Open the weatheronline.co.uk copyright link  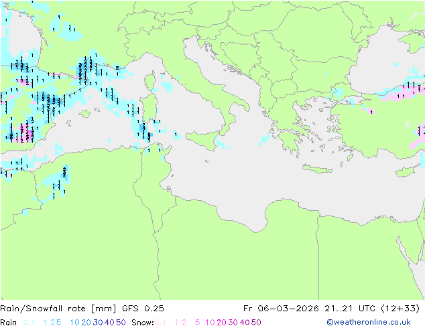(x=369, y=322)
